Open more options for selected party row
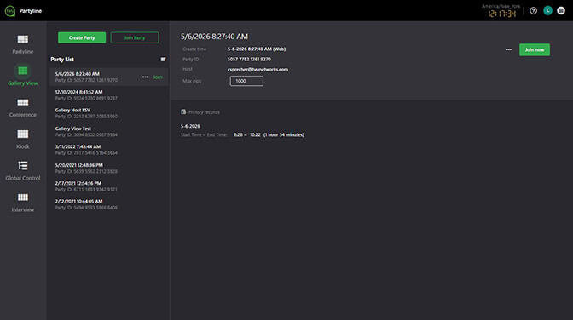573x320 pixels. (145, 77)
